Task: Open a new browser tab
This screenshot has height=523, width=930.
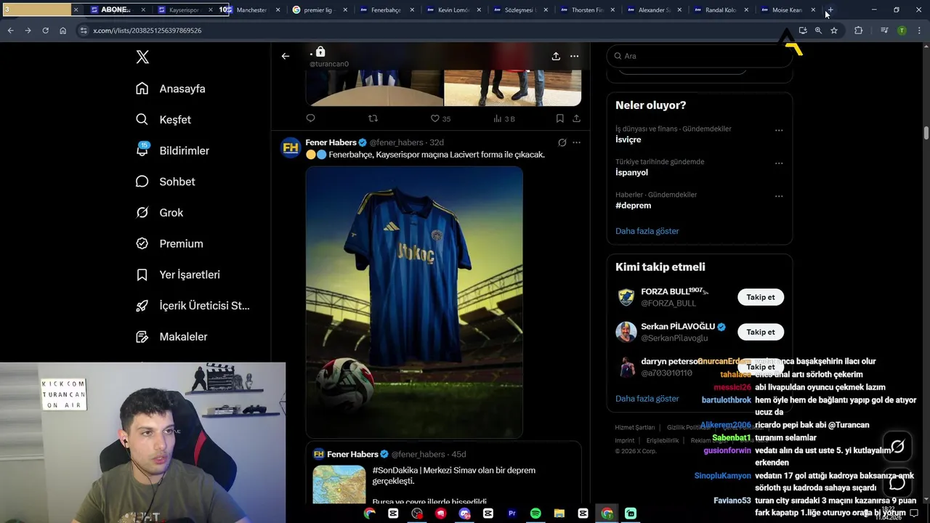Action: point(830,10)
